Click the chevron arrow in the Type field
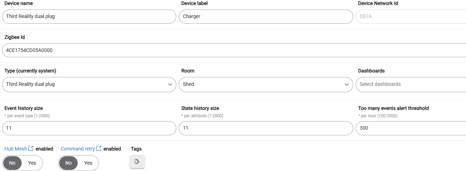The image size is (466, 171). pos(170,84)
